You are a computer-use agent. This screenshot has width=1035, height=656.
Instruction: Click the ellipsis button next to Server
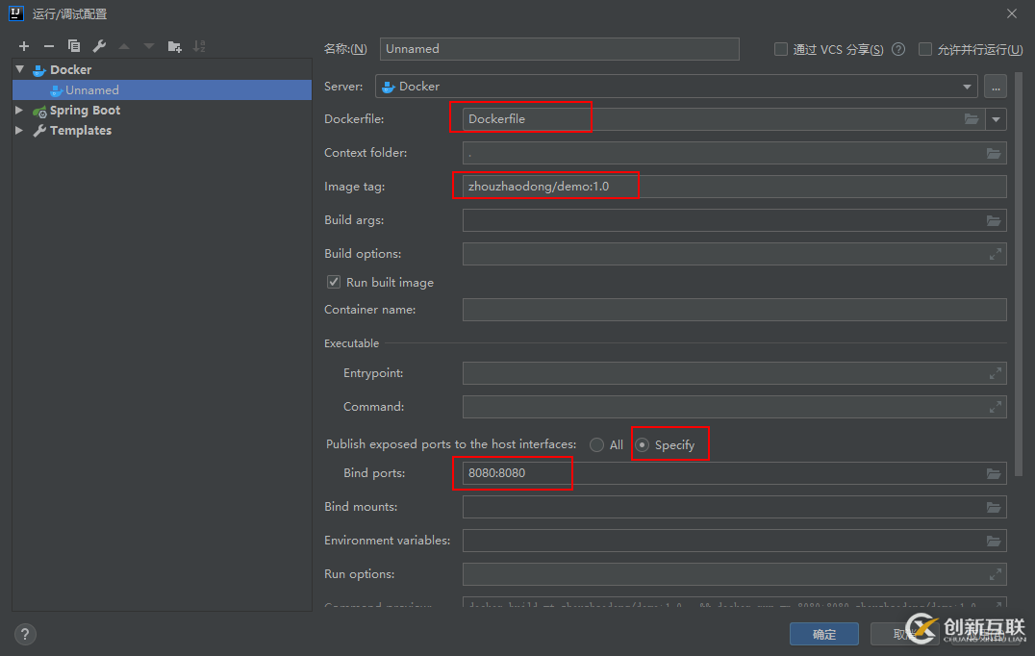click(x=996, y=87)
